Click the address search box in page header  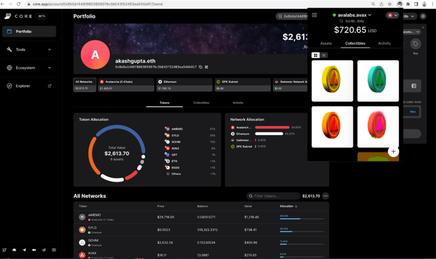click(x=292, y=17)
